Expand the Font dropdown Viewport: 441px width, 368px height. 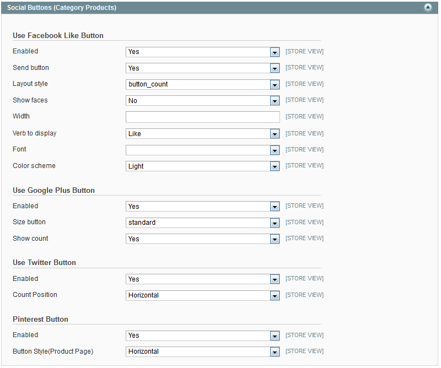202,150
